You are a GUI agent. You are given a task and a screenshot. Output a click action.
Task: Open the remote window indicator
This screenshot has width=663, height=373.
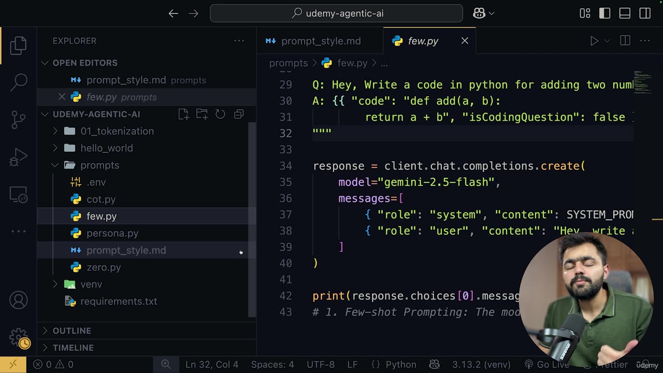tap(13, 364)
